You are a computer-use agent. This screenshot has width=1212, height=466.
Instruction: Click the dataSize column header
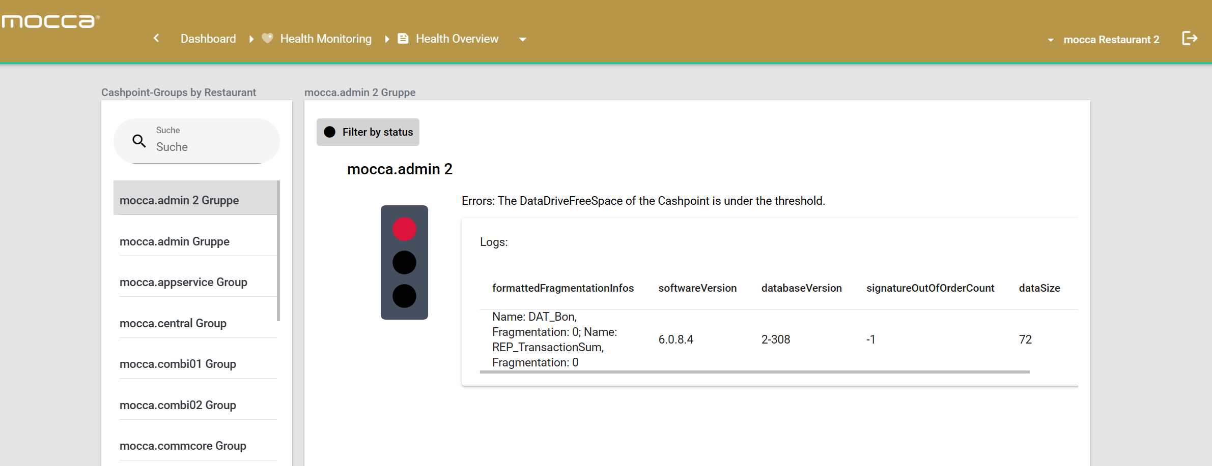coord(1039,288)
